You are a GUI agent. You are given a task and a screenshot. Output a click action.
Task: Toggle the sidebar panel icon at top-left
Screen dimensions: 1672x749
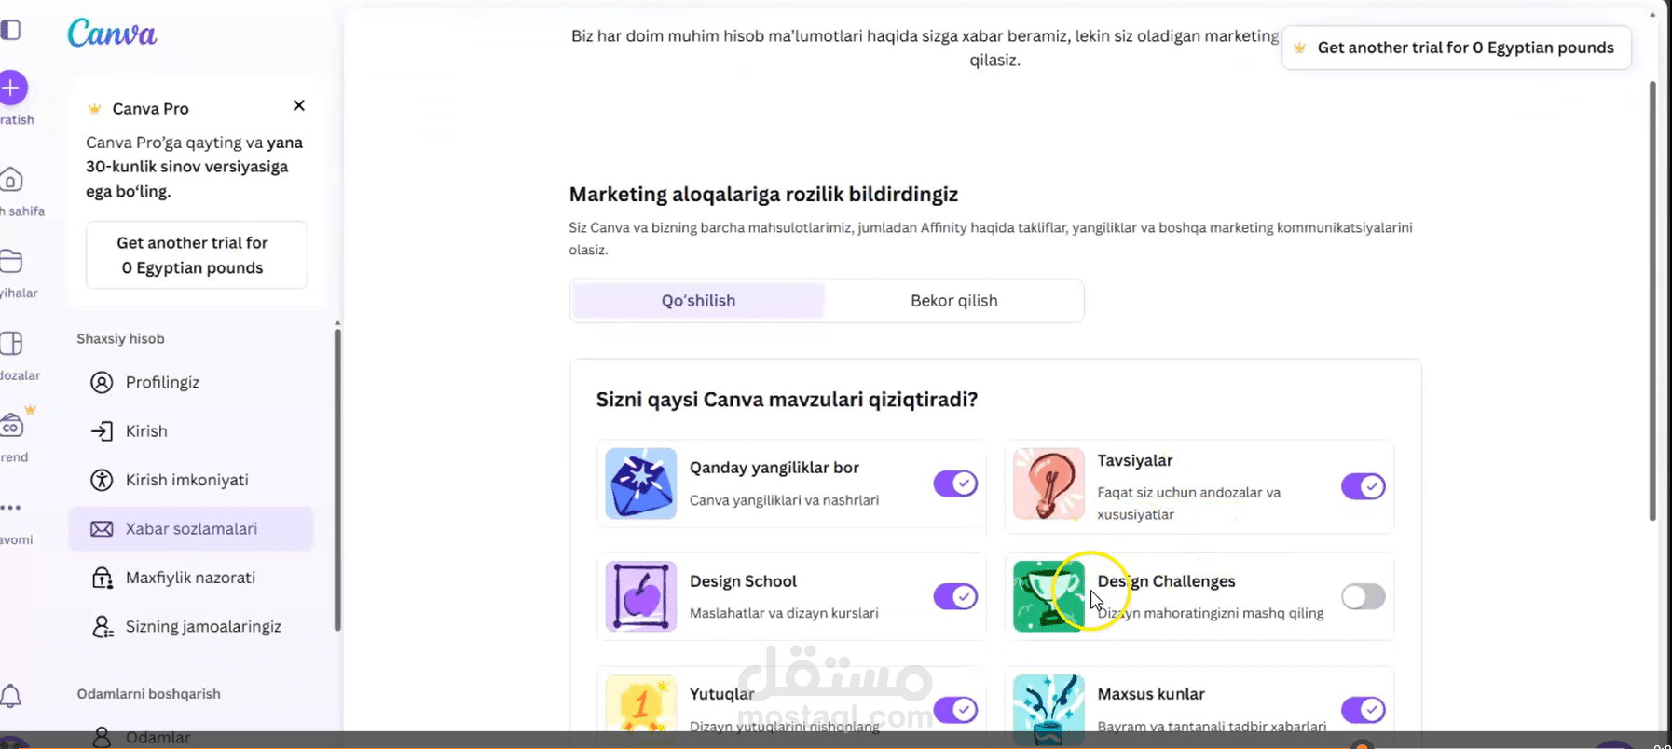[10, 30]
